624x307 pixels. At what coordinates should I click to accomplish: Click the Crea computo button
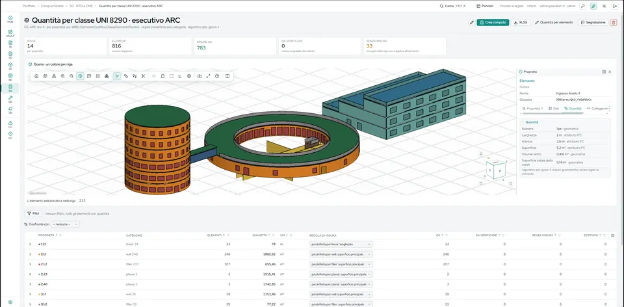493,23
